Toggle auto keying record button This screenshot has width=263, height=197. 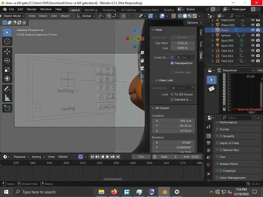[81, 157]
